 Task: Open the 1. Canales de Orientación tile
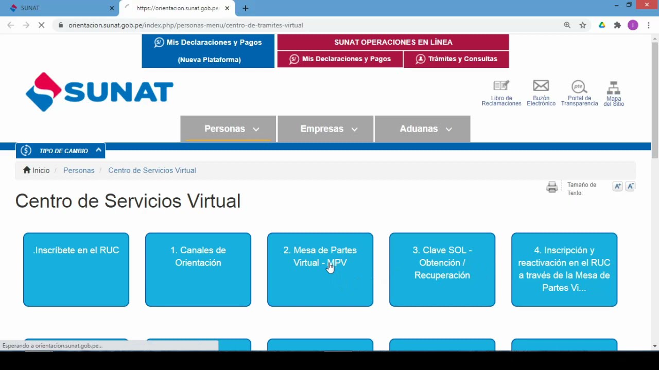[x=198, y=270]
